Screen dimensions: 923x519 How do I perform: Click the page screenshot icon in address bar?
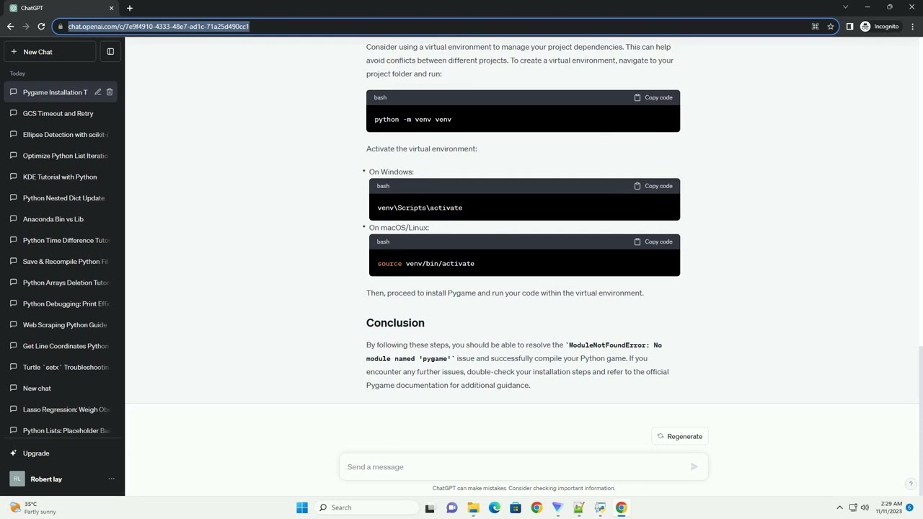815,27
